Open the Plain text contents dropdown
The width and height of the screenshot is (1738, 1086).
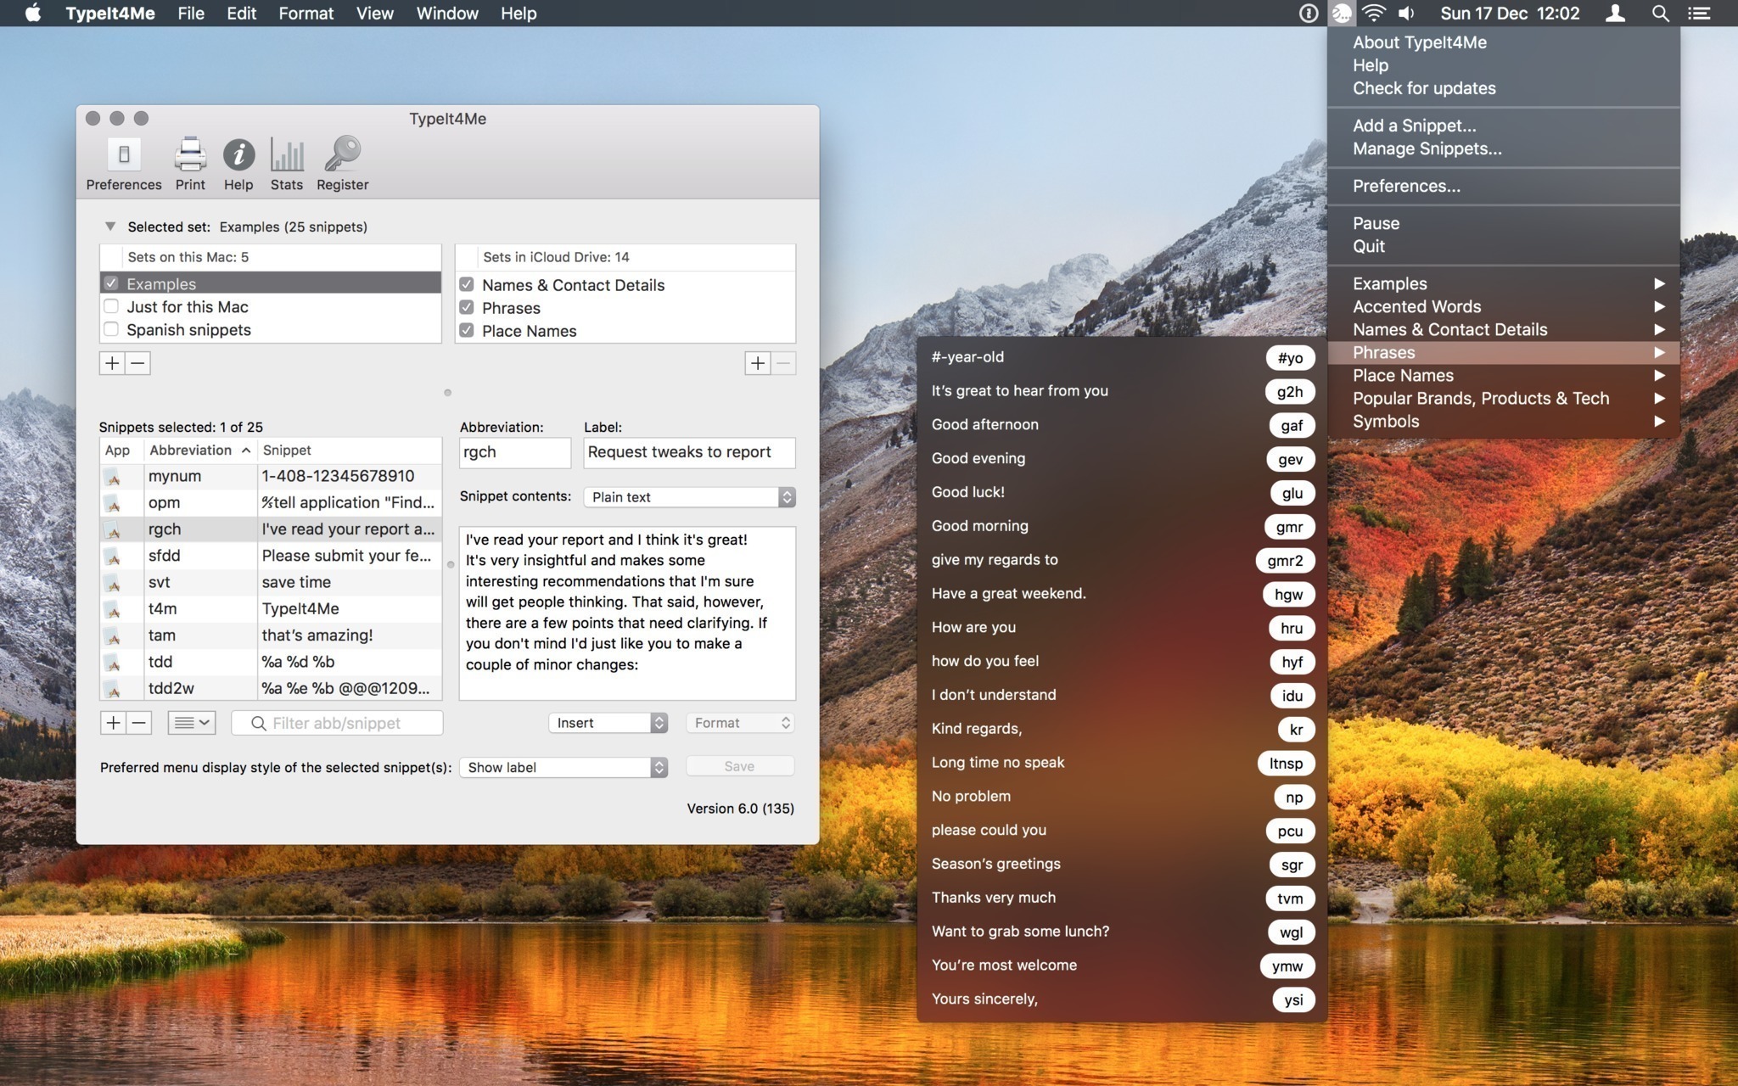coord(689,497)
